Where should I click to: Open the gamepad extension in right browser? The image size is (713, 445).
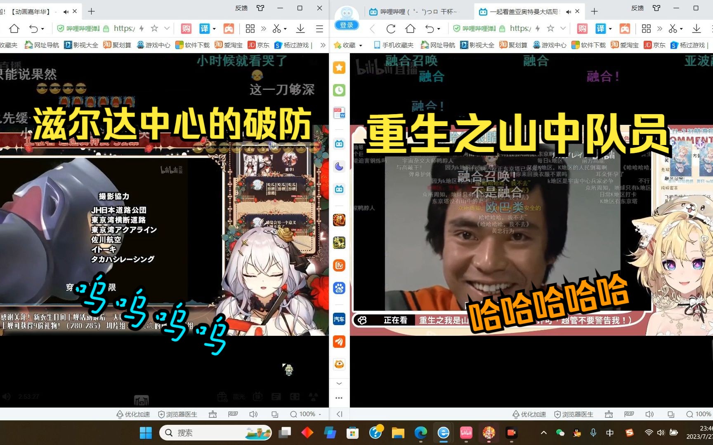coord(625,28)
